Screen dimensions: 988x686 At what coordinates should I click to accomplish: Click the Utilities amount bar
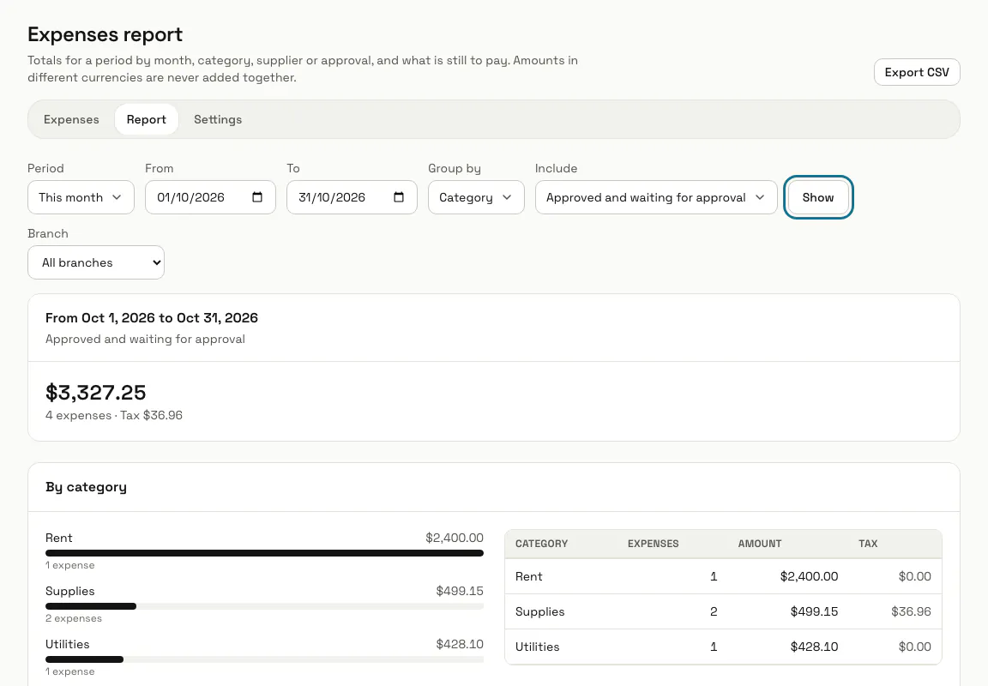tap(264, 659)
